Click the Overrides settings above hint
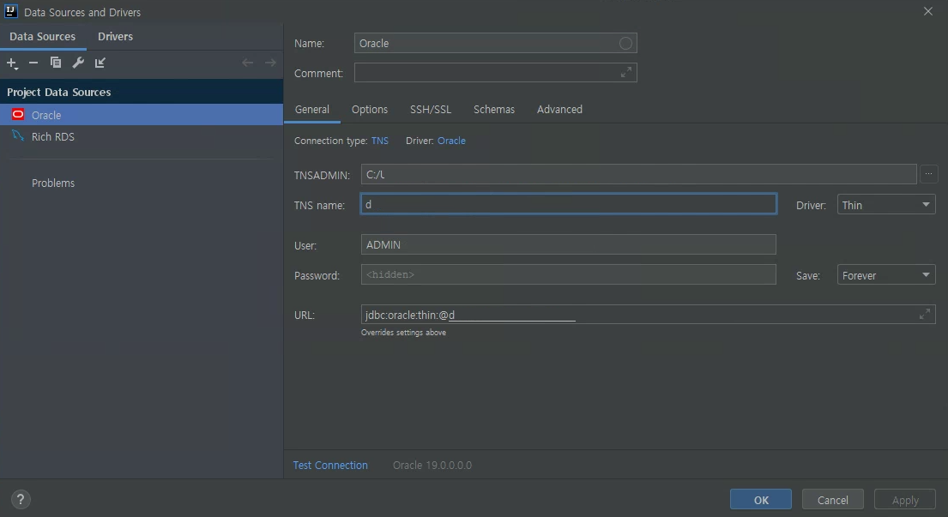 pos(403,332)
